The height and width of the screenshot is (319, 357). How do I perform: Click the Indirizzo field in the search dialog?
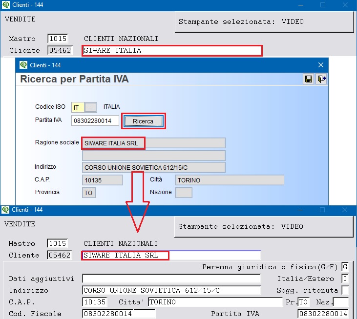tap(154, 168)
